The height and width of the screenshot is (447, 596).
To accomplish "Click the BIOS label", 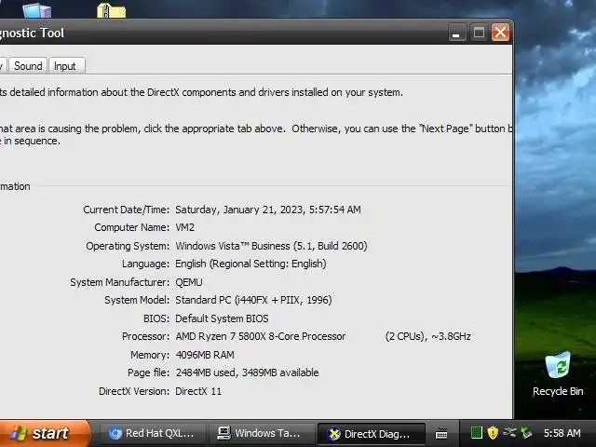I will (156, 318).
